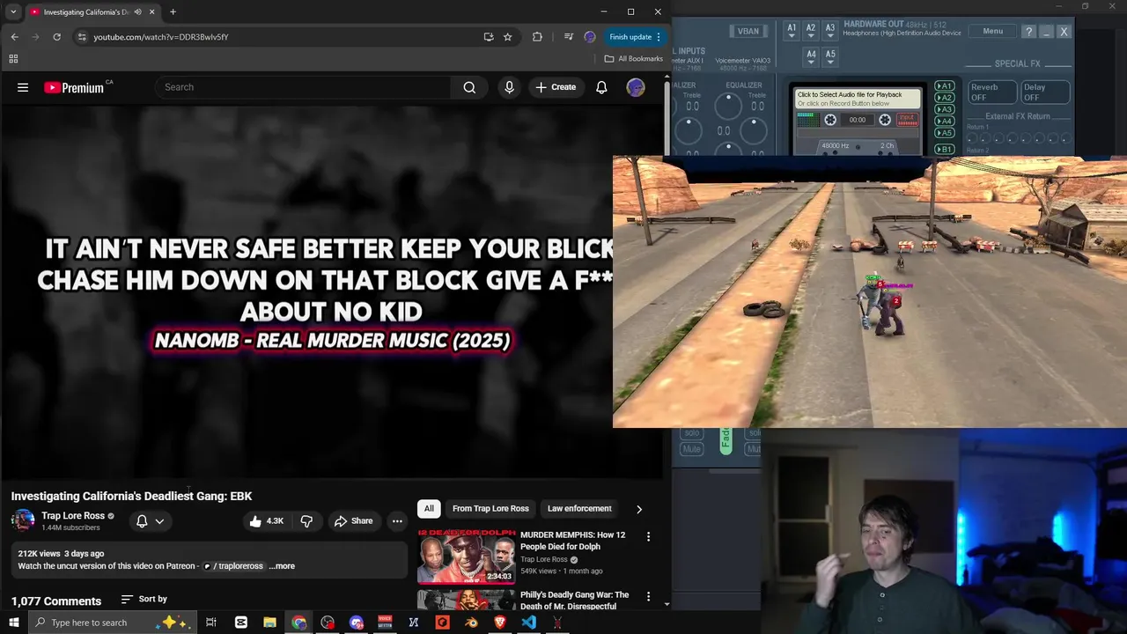Screen dimensions: 1127x634
Task: Click the cassette left reel icon
Action: coord(830,120)
